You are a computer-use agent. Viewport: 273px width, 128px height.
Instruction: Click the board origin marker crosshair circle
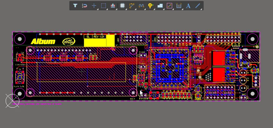[x=12, y=101]
